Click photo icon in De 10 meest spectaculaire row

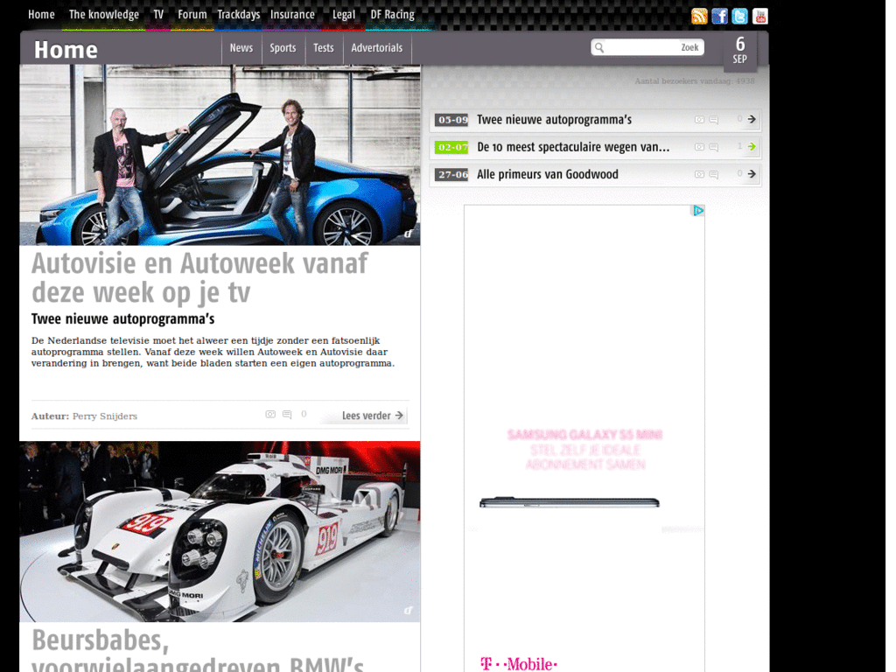pos(699,147)
